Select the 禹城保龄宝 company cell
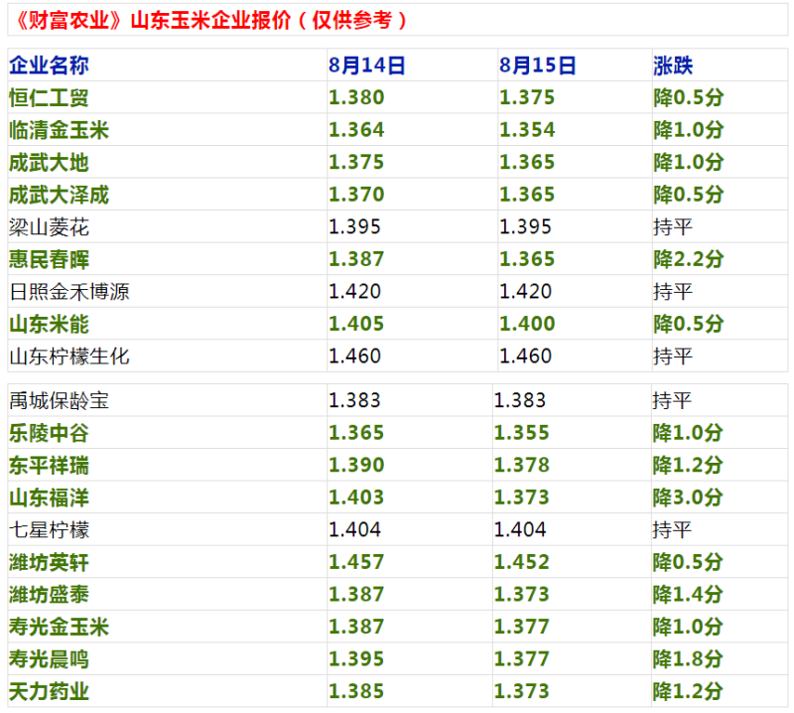The height and width of the screenshot is (713, 794). tap(59, 401)
